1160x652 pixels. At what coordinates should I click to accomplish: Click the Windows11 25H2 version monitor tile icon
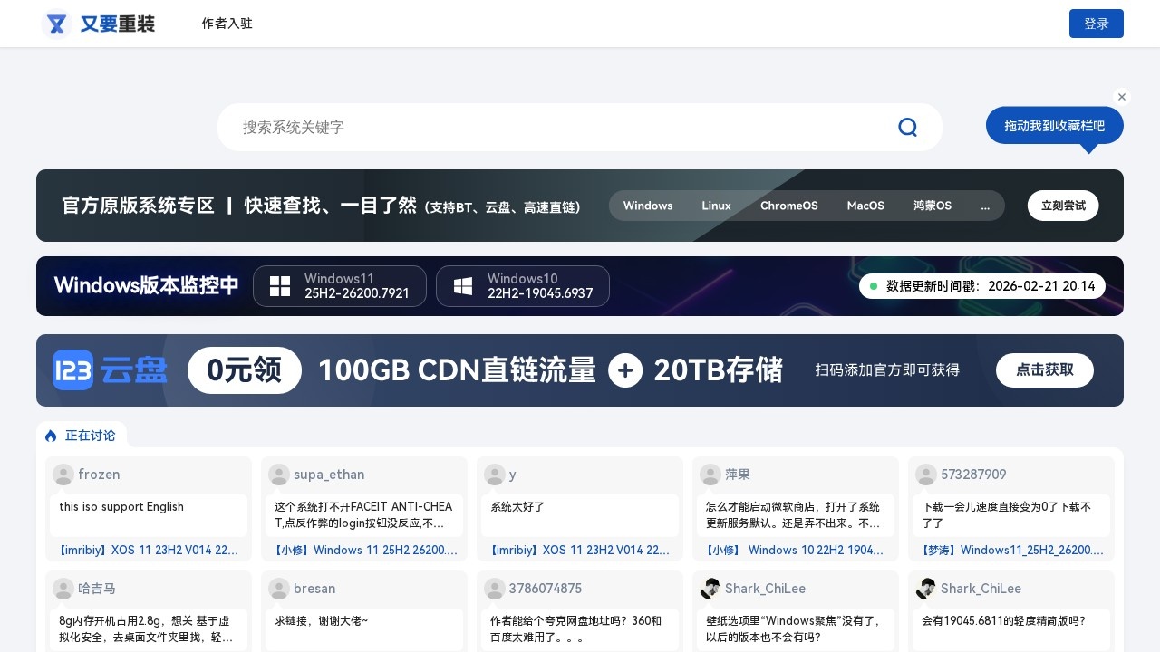coord(280,286)
